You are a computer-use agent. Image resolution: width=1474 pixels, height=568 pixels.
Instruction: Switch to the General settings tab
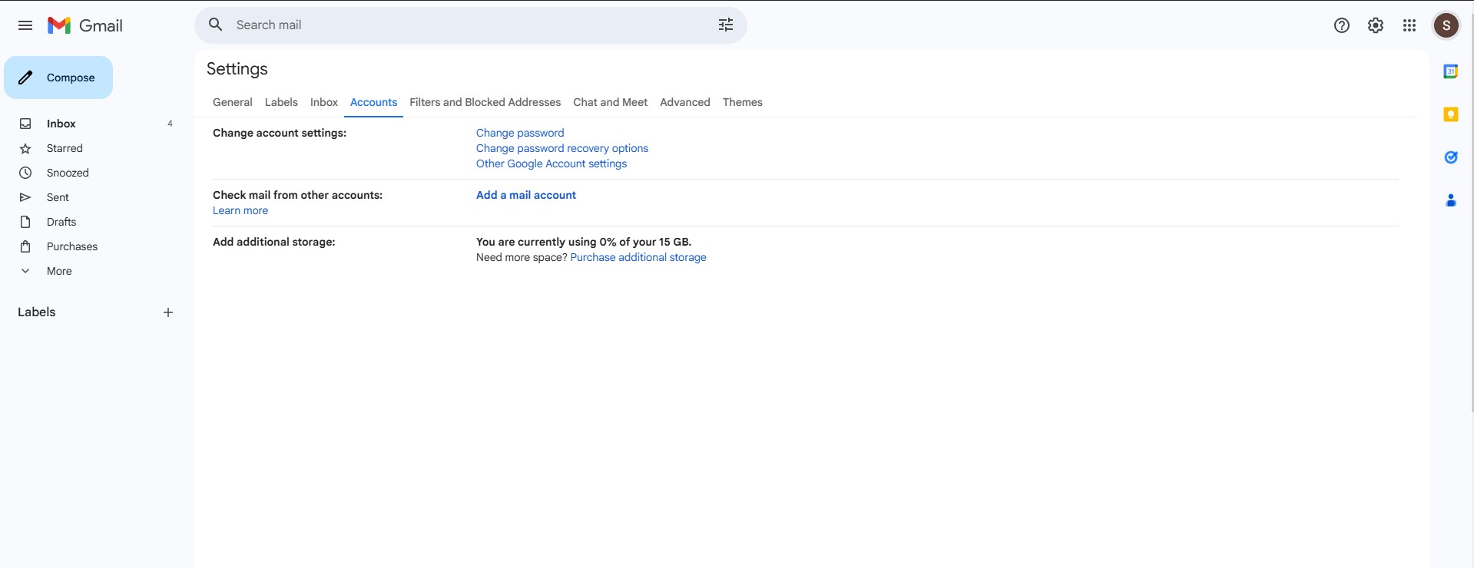(232, 102)
